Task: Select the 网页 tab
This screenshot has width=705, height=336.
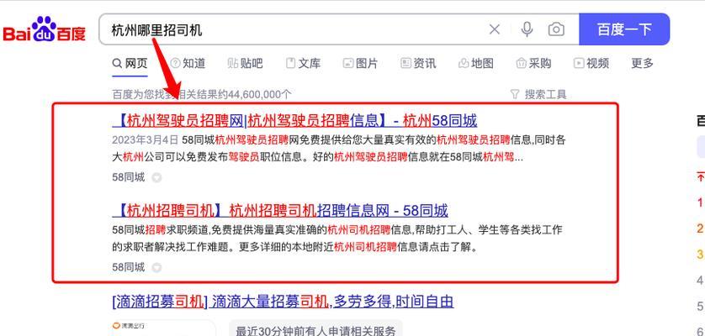Action: (x=130, y=64)
